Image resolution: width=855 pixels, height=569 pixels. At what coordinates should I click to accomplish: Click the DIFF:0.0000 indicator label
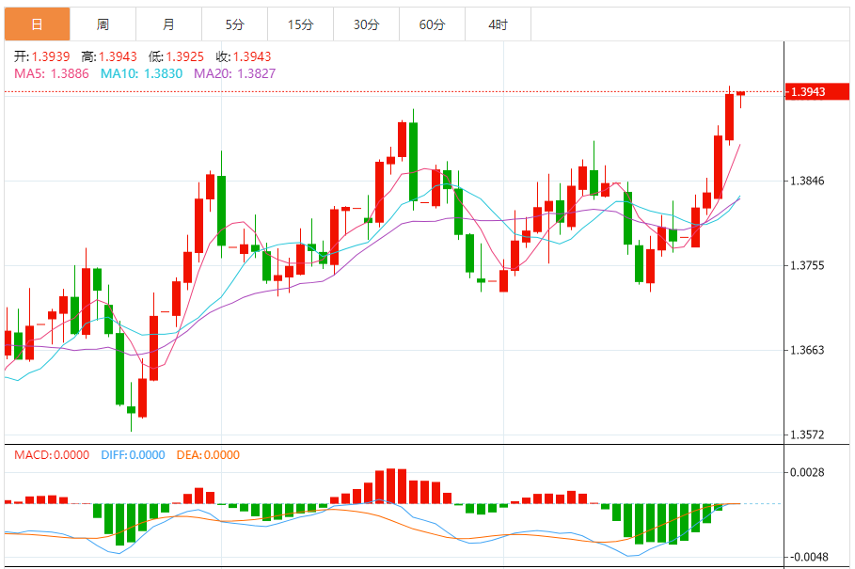click(x=133, y=455)
